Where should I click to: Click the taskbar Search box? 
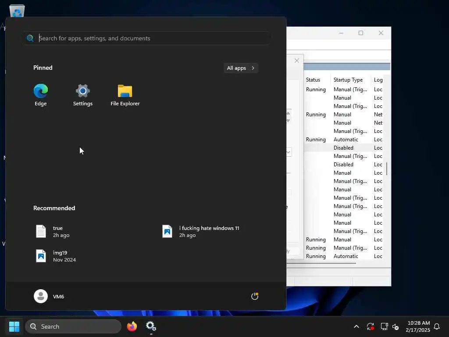point(73,326)
